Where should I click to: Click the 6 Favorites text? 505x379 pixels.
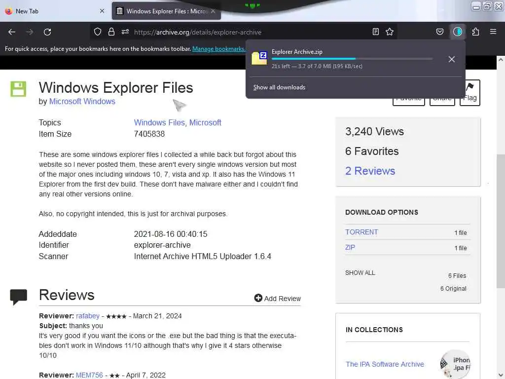click(x=372, y=151)
